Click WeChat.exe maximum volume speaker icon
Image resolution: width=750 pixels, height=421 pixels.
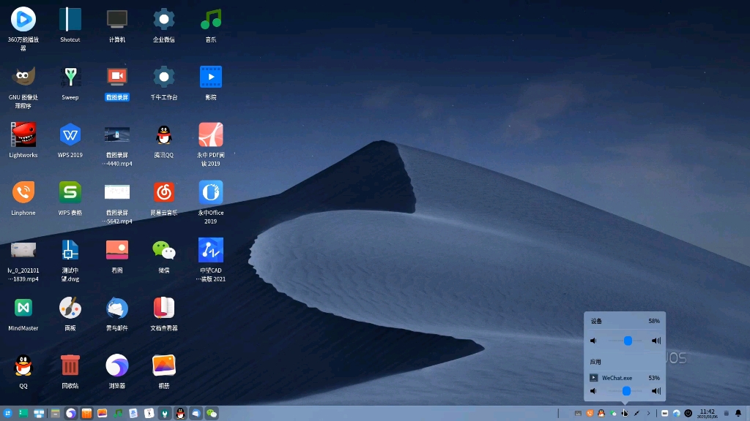656,391
